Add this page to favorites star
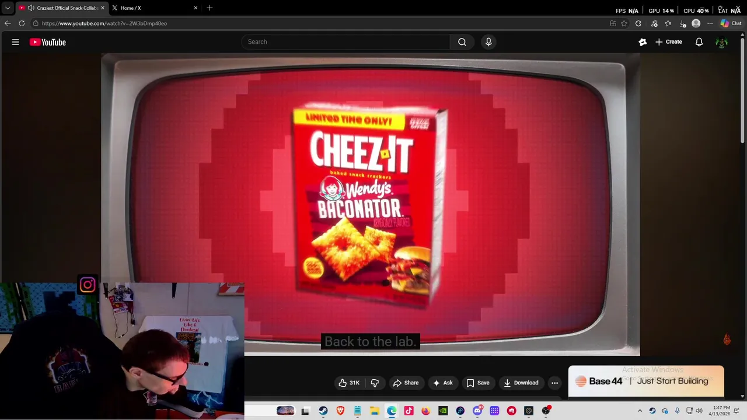 [624, 23]
